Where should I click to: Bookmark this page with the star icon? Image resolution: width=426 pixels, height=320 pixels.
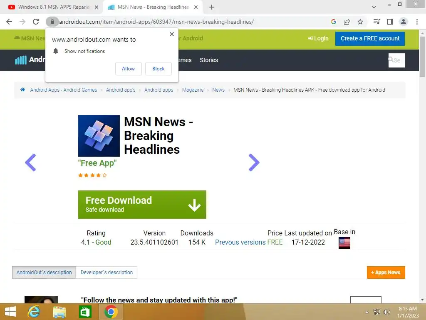360,22
